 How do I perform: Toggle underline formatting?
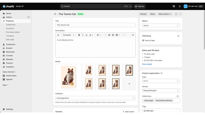[x=86, y=35]
